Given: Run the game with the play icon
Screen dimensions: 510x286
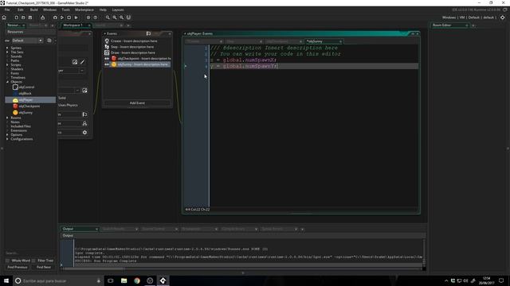Looking at the screenshot, I should point(62,17).
